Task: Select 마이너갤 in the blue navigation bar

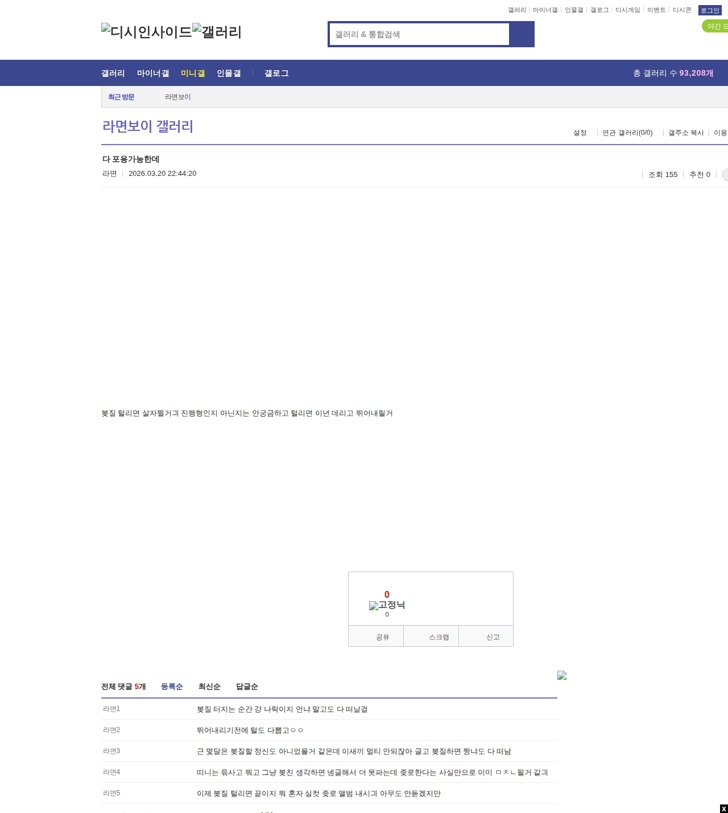Action: click(x=153, y=73)
